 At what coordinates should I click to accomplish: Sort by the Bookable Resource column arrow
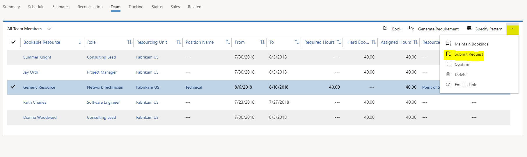coord(80,42)
